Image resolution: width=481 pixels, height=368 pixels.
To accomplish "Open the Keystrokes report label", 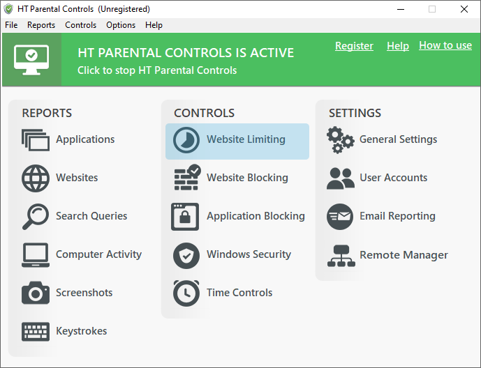I will [x=81, y=331].
